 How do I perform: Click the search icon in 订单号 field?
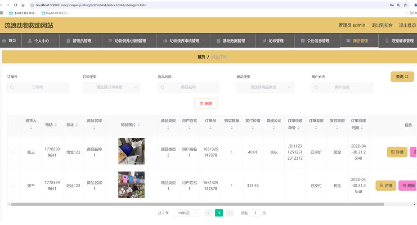(x=12, y=87)
